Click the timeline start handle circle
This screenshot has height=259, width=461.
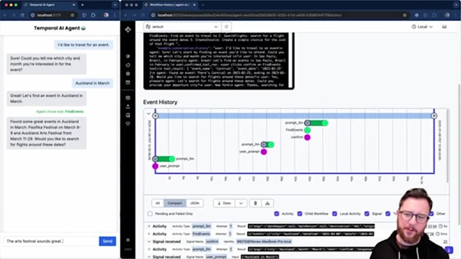point(155,116)
